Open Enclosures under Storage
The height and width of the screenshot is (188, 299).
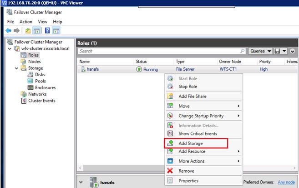tap(46, 87)
